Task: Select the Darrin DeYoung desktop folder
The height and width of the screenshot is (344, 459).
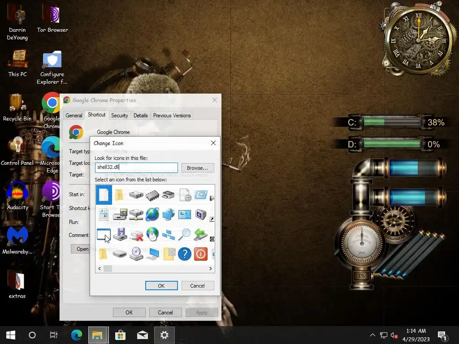Action: point(17,23)
